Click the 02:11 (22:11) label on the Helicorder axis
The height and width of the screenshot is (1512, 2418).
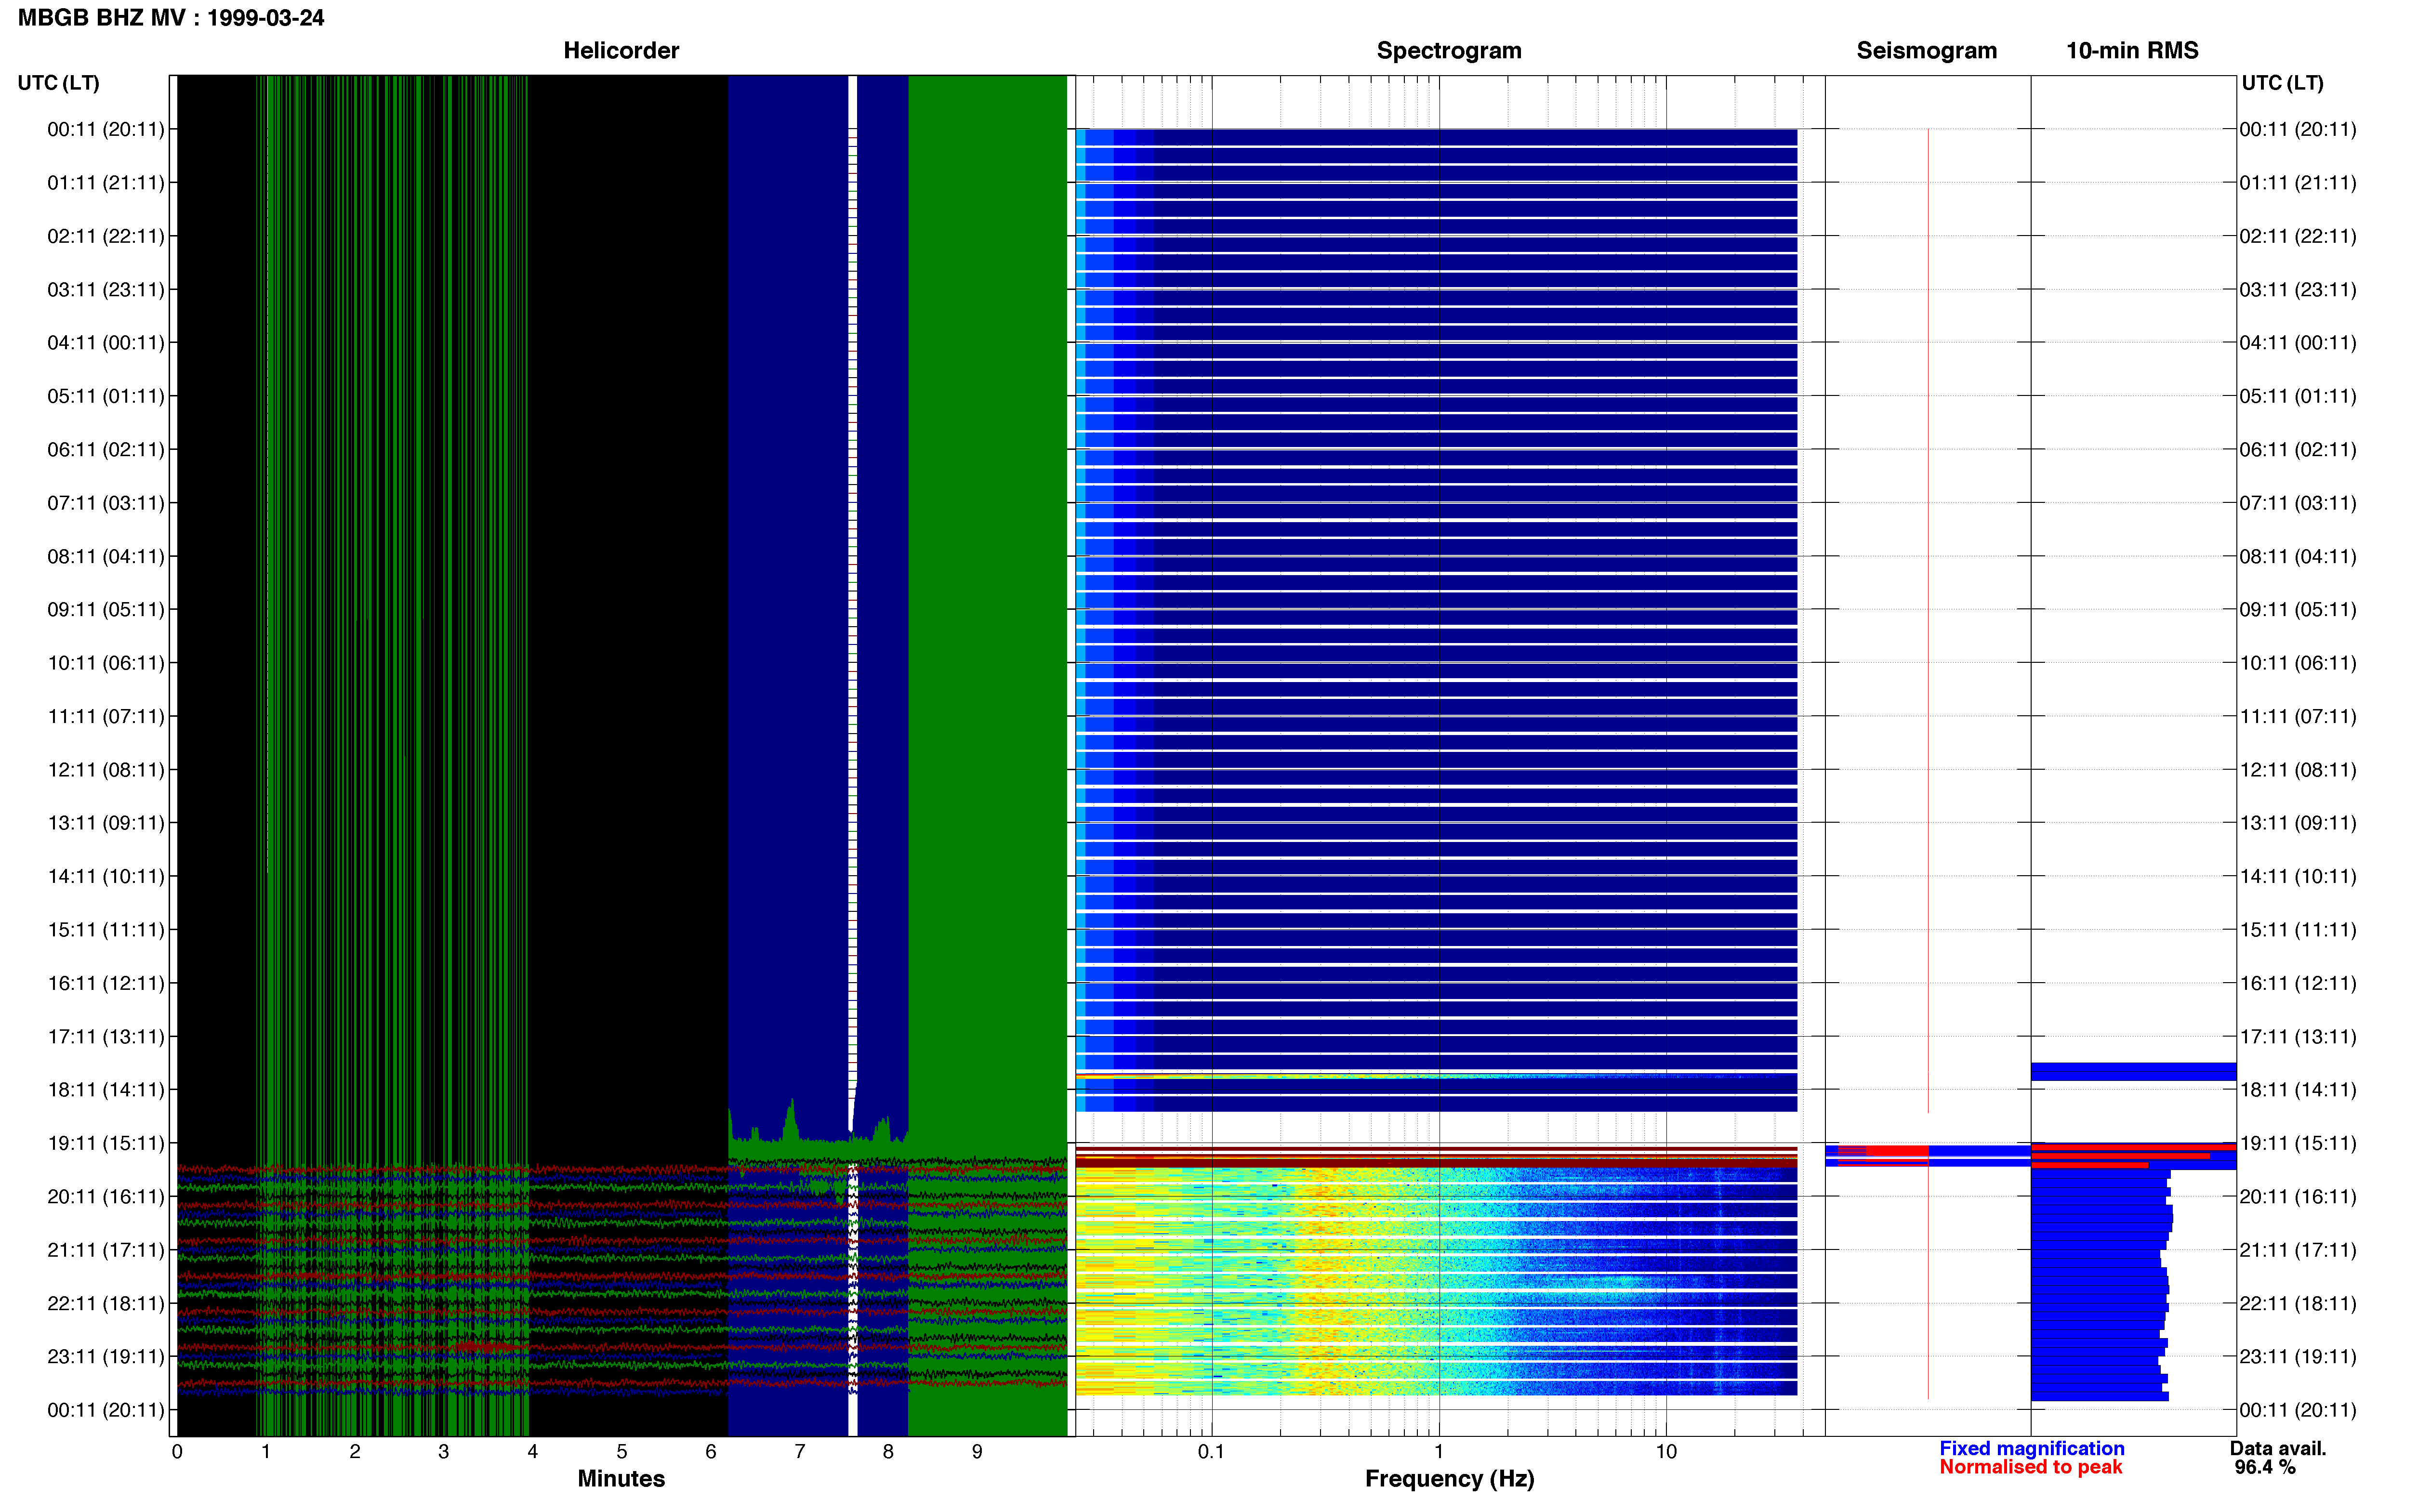(106, 236)
